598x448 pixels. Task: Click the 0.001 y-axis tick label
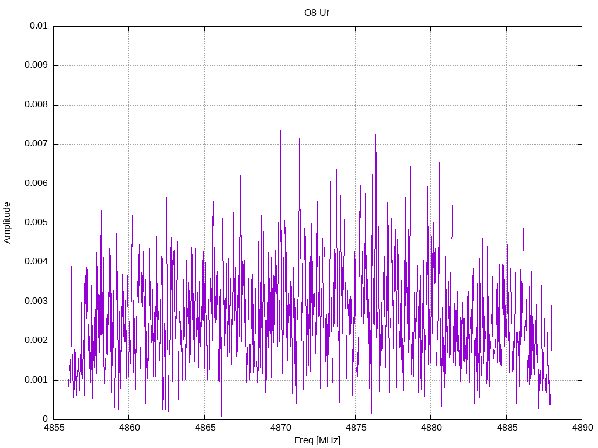point(36,380)
